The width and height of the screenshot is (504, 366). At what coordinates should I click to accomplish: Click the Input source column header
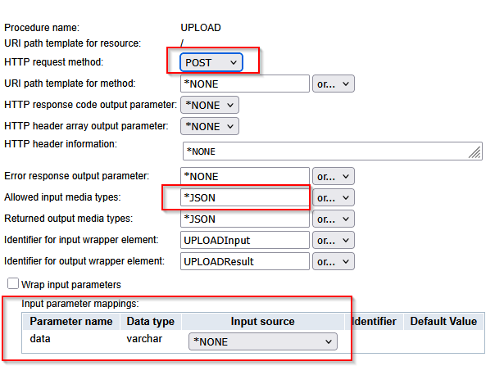pos(262,322)
